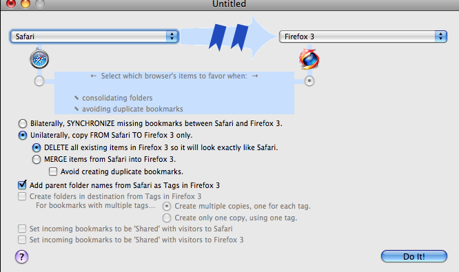This screenshot has height=272, width=459.
Task: Check Create folders in destination from Tags
Action: (22, 196)
